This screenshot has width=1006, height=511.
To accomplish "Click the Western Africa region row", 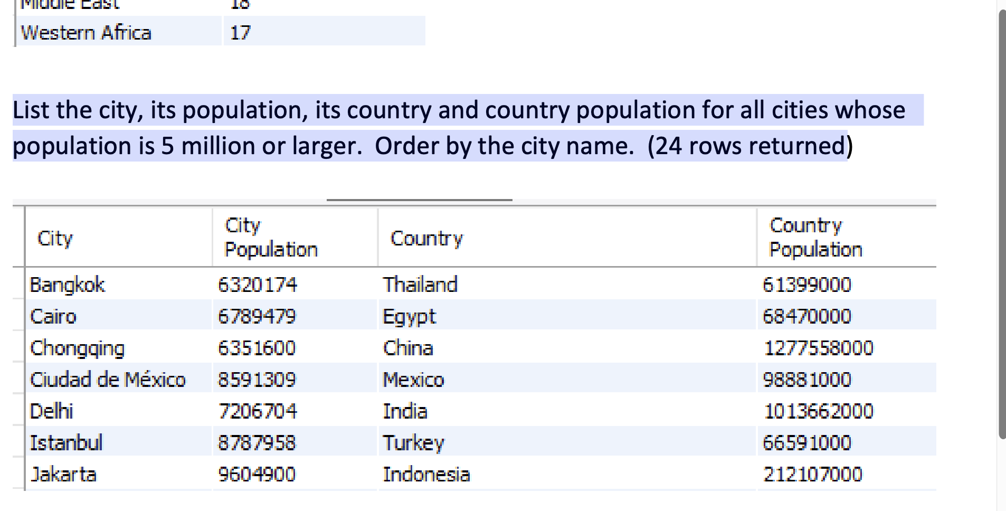I will click(86, 32).
